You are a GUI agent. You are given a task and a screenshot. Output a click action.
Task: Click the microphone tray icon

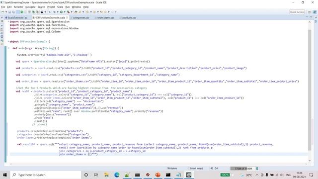click(x=267, y=175)
